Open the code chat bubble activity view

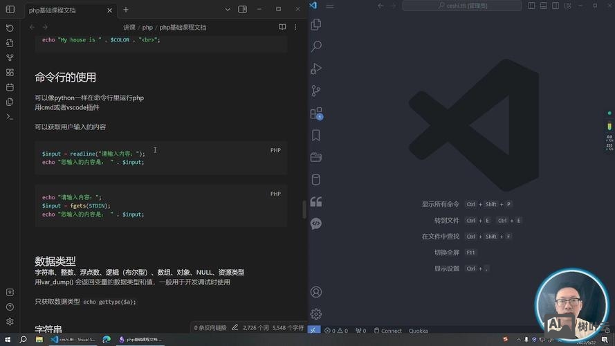pyautogui.click(x=316, y=224)
